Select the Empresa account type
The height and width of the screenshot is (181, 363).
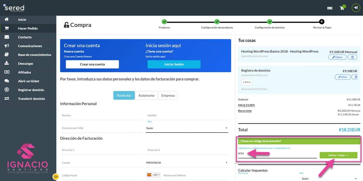(x=168, y=95)
